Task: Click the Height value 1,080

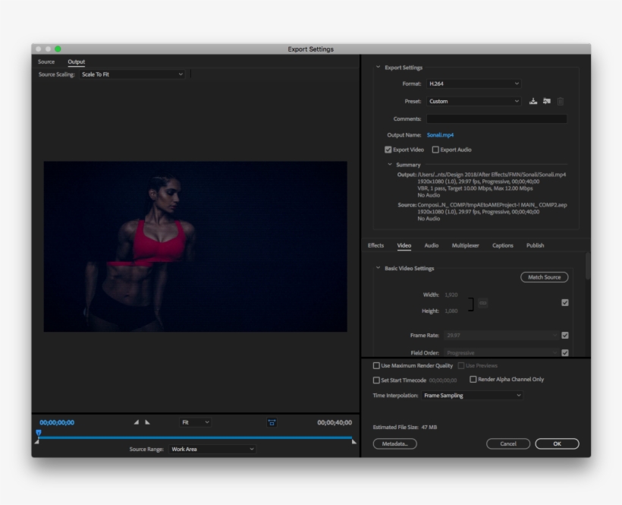Action: coord(451,311)
